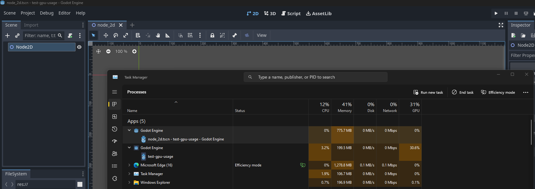Click Efficiency mode button in Task Manager toolbar
This screenshot has width=535, height=189.
coord(498,92)
